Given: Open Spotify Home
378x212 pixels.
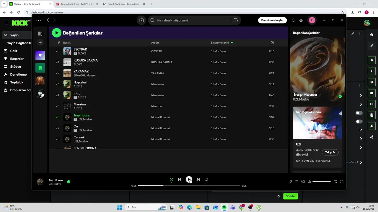Looking at the screenshot, I should pos(141,20).
